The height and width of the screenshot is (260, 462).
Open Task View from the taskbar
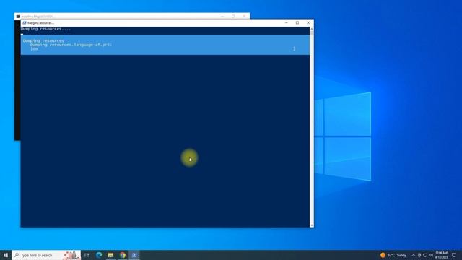coord(87,255)
